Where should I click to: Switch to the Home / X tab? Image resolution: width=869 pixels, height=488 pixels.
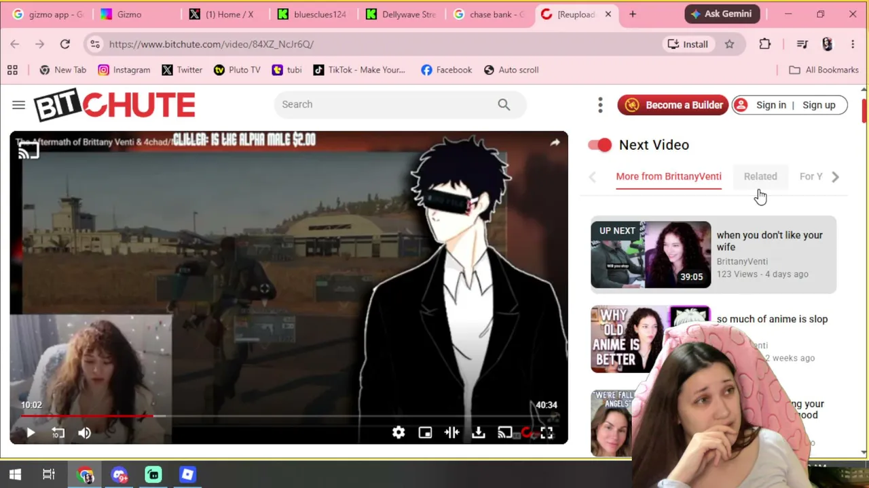coord(223,14)
